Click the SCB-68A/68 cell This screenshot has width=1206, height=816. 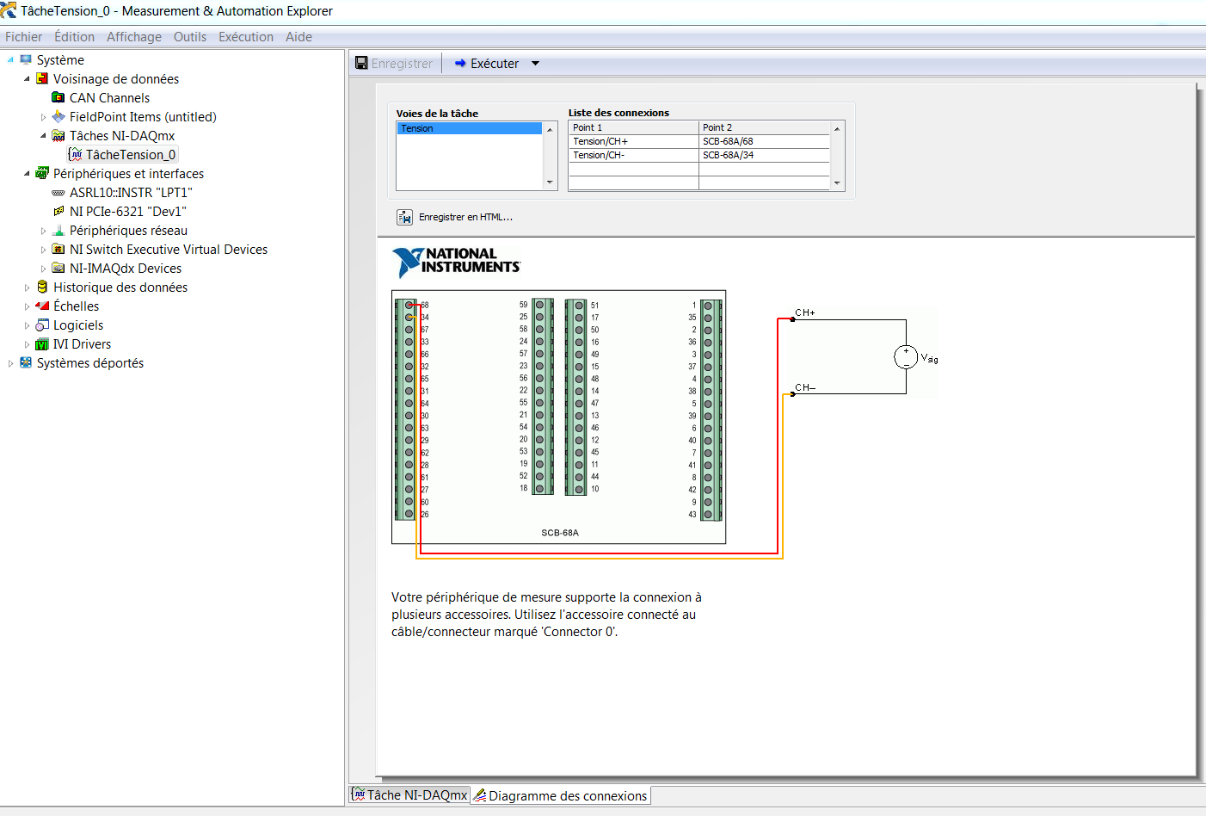(765, 141)
